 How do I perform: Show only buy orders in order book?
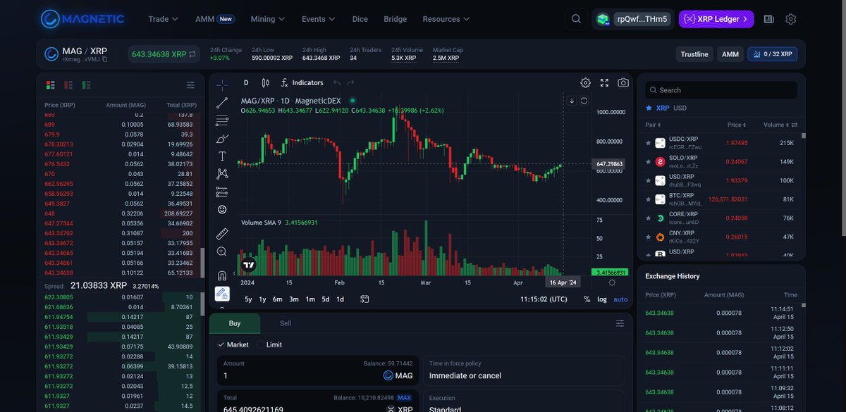86,85
